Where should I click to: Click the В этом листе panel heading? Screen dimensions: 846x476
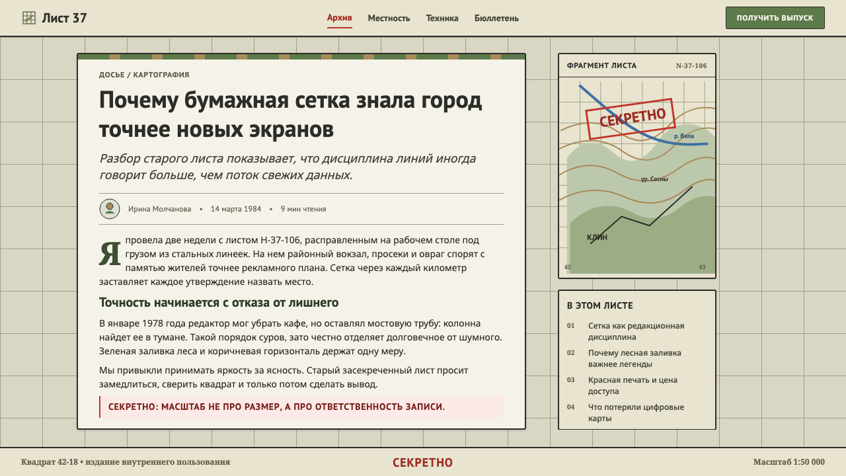pyautogui.click(x=600, y=305)
